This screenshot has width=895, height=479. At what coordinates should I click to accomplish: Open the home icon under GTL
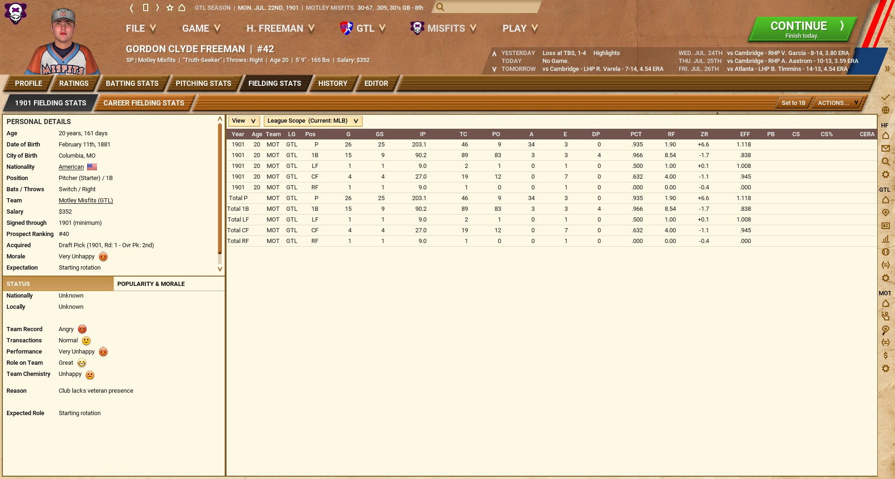coord(886,200)
